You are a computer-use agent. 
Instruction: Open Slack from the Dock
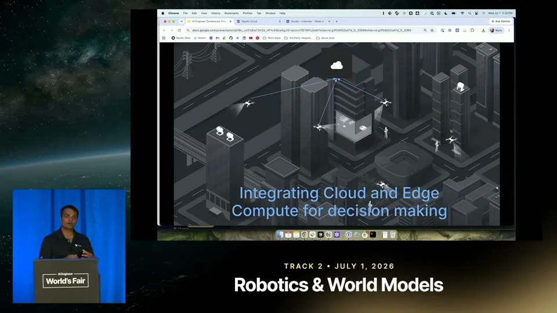point(313,235)
